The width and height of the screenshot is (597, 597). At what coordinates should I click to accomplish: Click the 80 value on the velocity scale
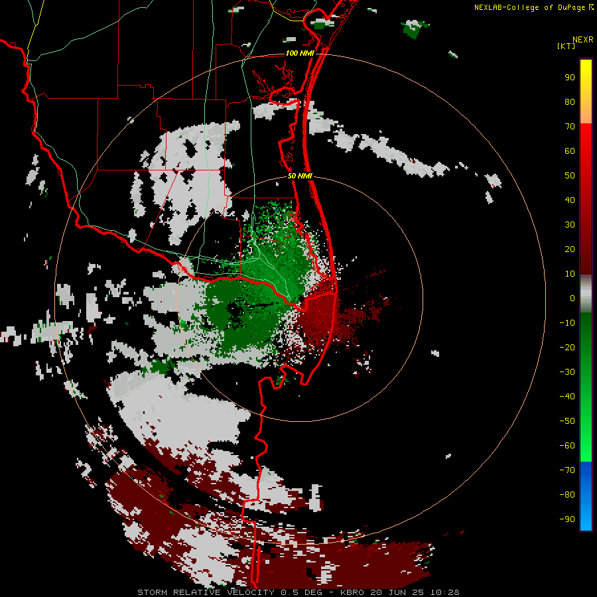(570, 102)
